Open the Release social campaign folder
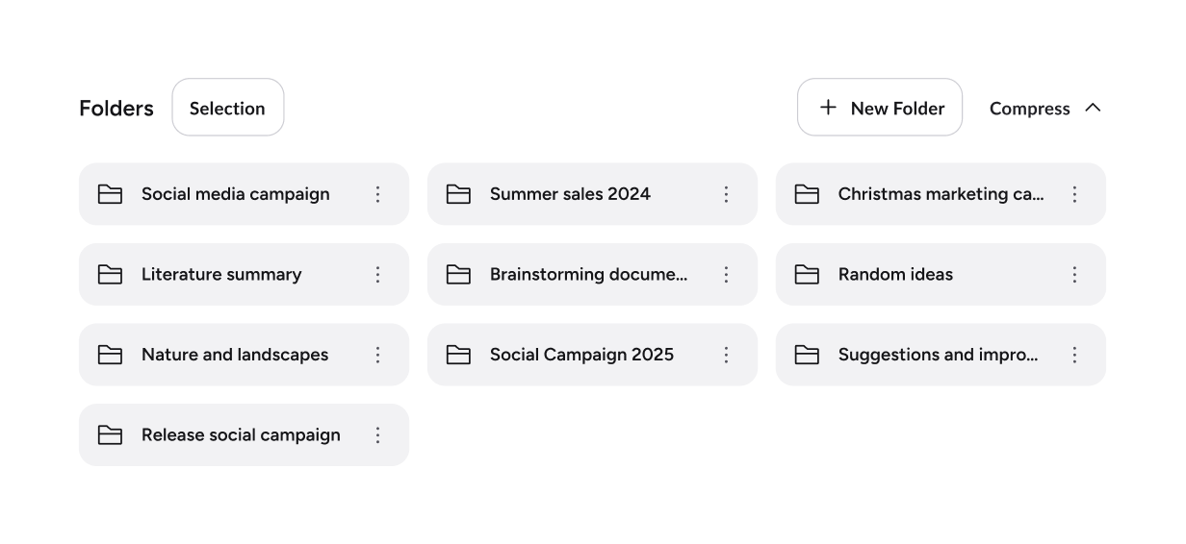This screenshot has height=544, width=1186. pos(241,435)
